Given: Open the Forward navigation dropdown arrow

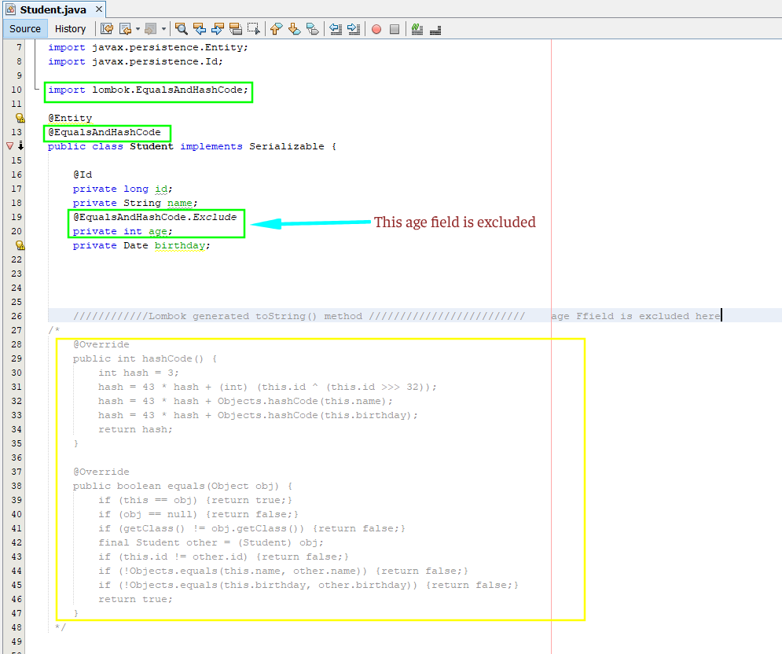Looking at the screenshot, I should pos(162,28).
